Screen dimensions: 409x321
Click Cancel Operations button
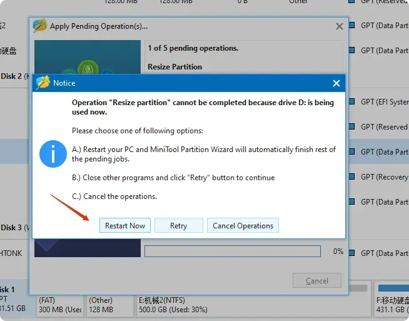tap(243, 225)
